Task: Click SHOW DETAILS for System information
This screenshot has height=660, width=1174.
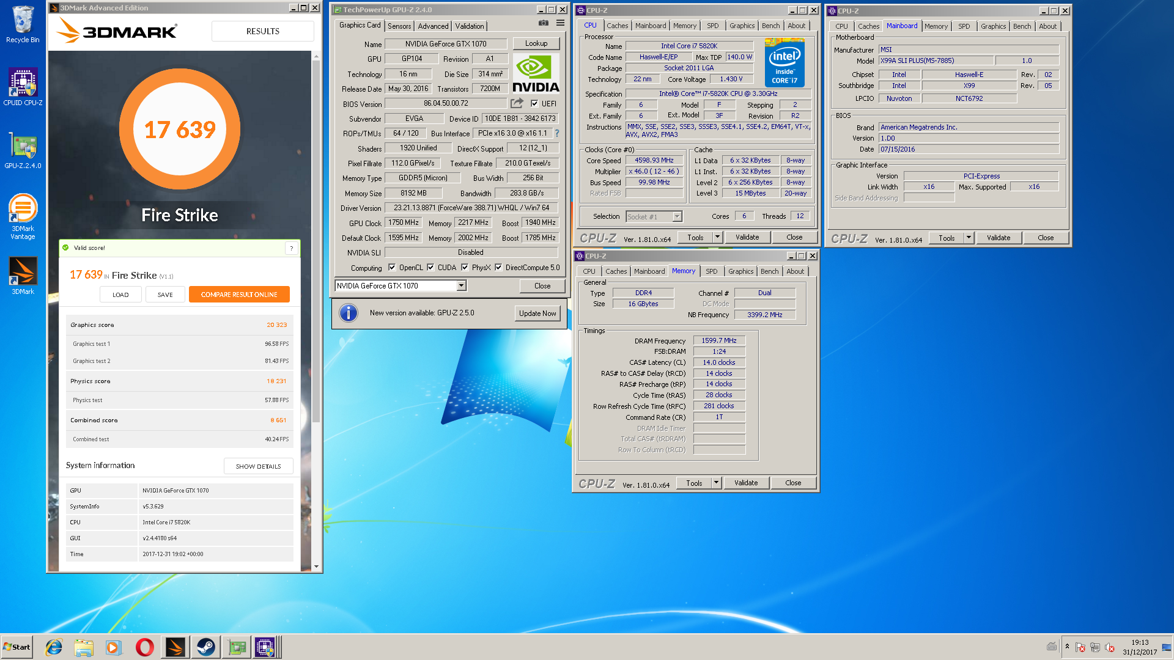Action: point(258,466)
